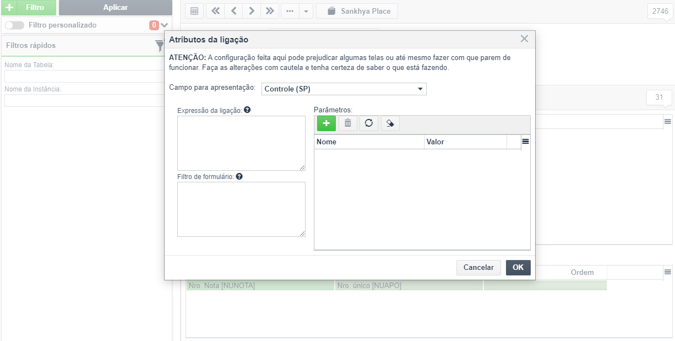675x341 pixels.
Task: Open the upper background grid menu icon
Action: point(668,121)
